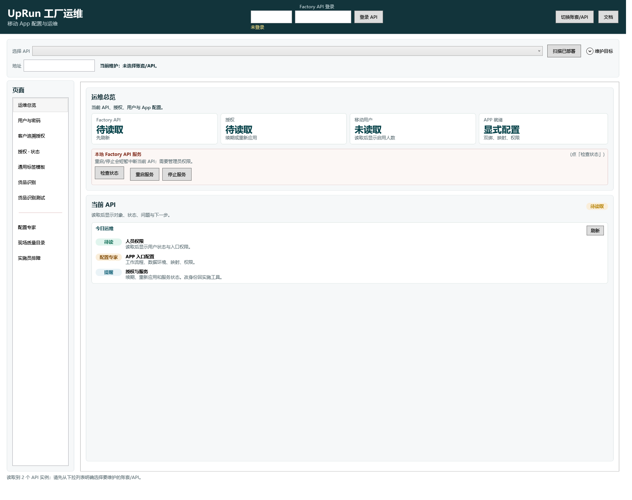
Task: Open the 文档 button
Action: [608, 17]
